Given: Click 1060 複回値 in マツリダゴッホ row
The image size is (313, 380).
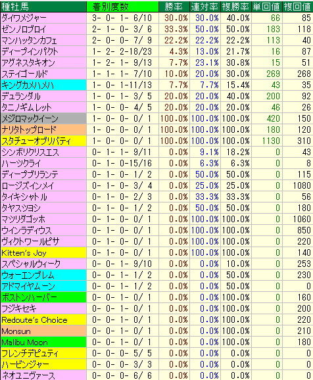Looking at the screenshot, I should 302,219.
